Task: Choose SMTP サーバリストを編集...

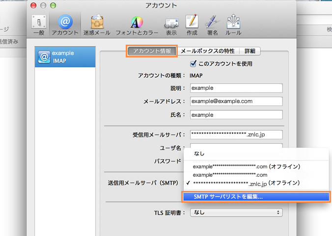Action: tap(256, 197)
